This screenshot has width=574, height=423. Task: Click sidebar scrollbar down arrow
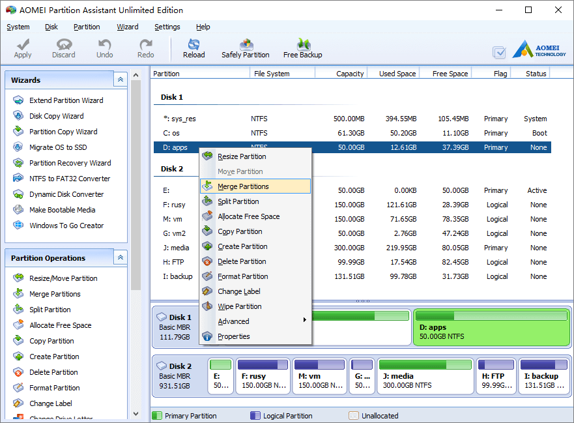coord(136,414)
